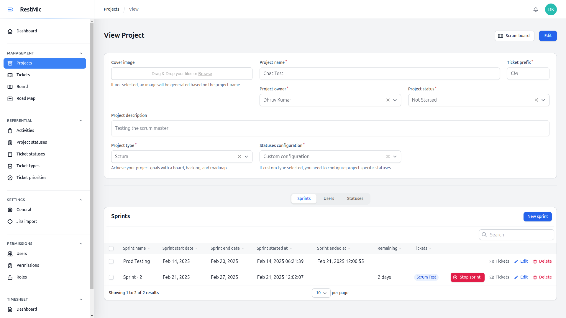Collapse the MANAGEMENT section chevron

[81, 53]
